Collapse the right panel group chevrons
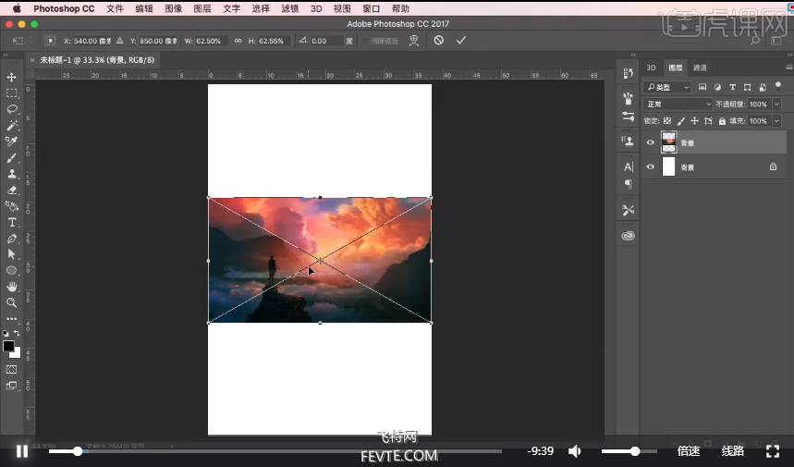 [x=790, y=55]
